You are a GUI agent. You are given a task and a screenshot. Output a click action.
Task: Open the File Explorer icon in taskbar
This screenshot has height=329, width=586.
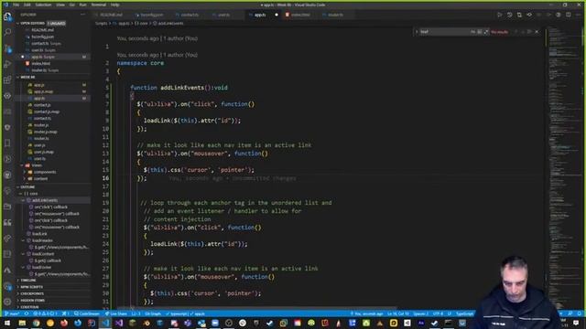[22, 323]
